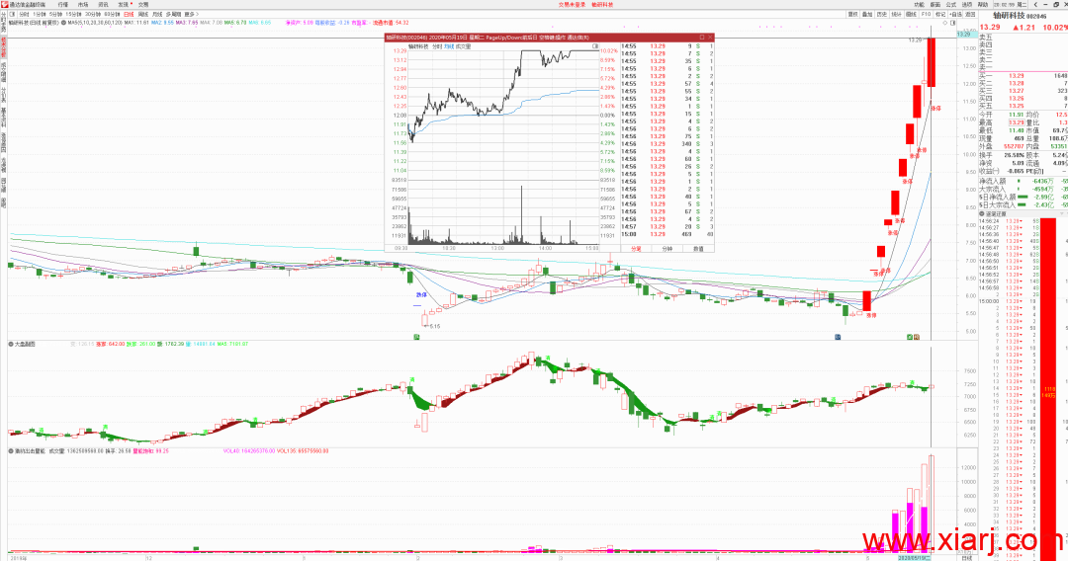Click the round settings icon before MA5 label
The height and width of the screenshot is (561, 1068).
pyautogui.click(x=64, y=23)
